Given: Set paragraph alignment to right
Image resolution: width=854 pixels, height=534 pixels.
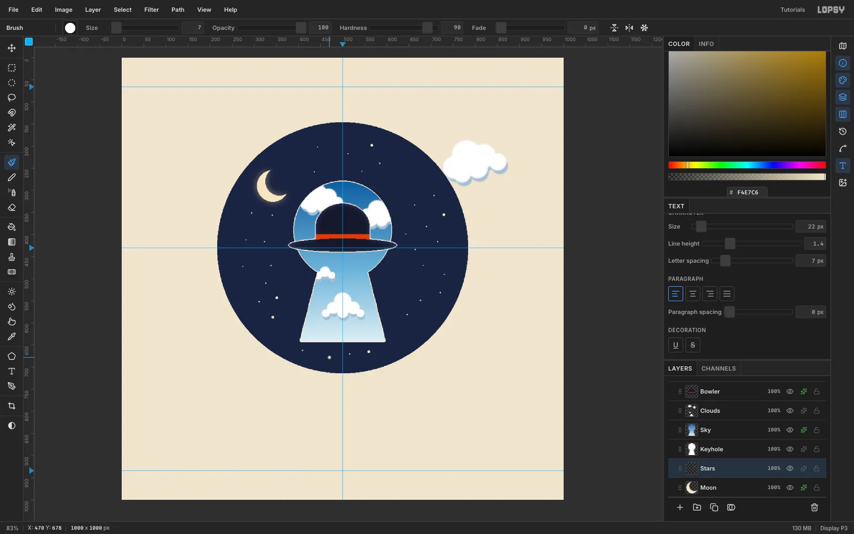Looking at the screenshot, I should tap(710, 294).
